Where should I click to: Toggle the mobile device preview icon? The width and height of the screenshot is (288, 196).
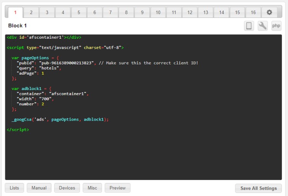pyautogui.click(x=249, y=26)
